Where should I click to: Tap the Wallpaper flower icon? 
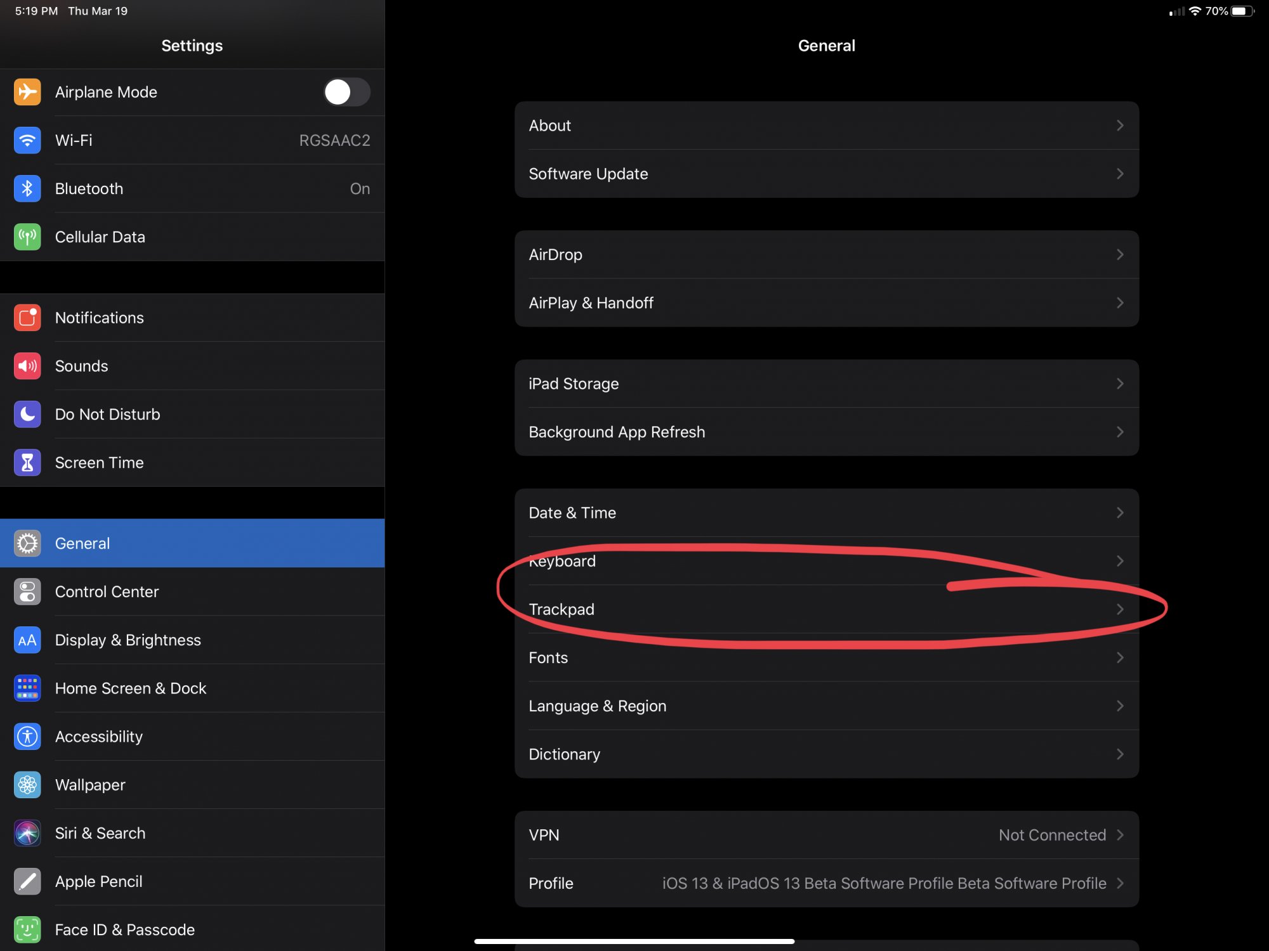(x=27, y=785)
